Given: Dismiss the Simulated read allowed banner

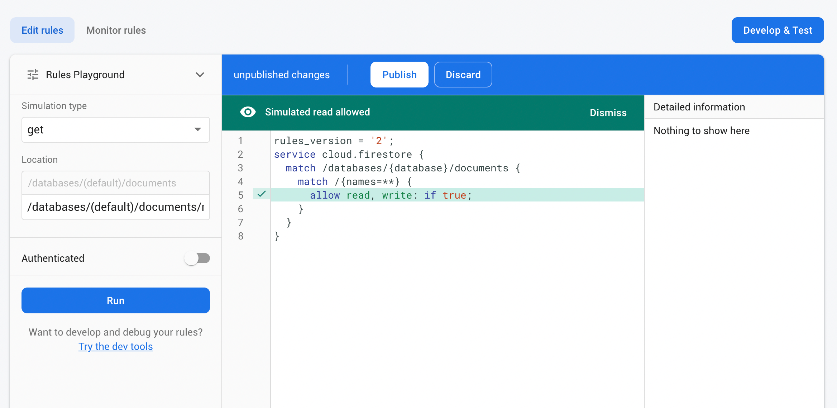Looking at the screenshot, I should coord(608,113).
